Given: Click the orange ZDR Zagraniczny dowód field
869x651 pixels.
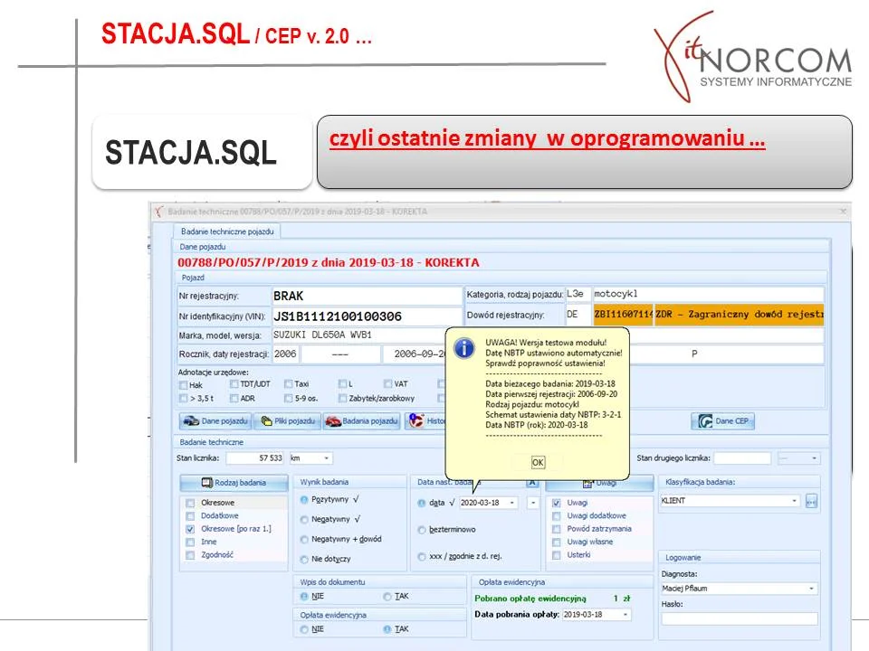Looking at the screenshot, I should [x=739, y=315].
